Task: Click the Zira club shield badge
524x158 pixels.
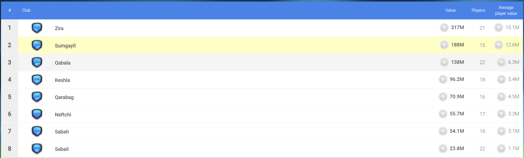Action: (x=37, y=28)
